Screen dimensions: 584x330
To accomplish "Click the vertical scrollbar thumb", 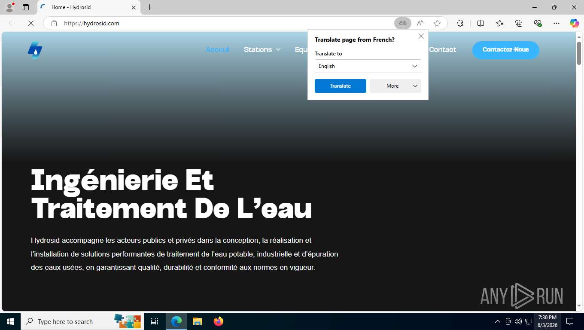I will coord(579,54).
